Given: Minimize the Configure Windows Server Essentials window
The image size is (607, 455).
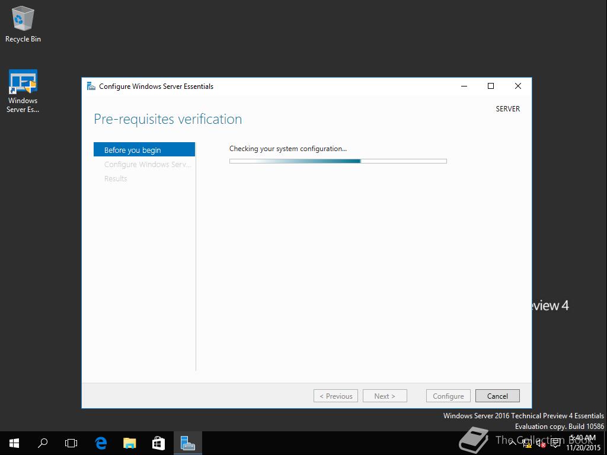Looking at the screenshot, I should [464, 86].
